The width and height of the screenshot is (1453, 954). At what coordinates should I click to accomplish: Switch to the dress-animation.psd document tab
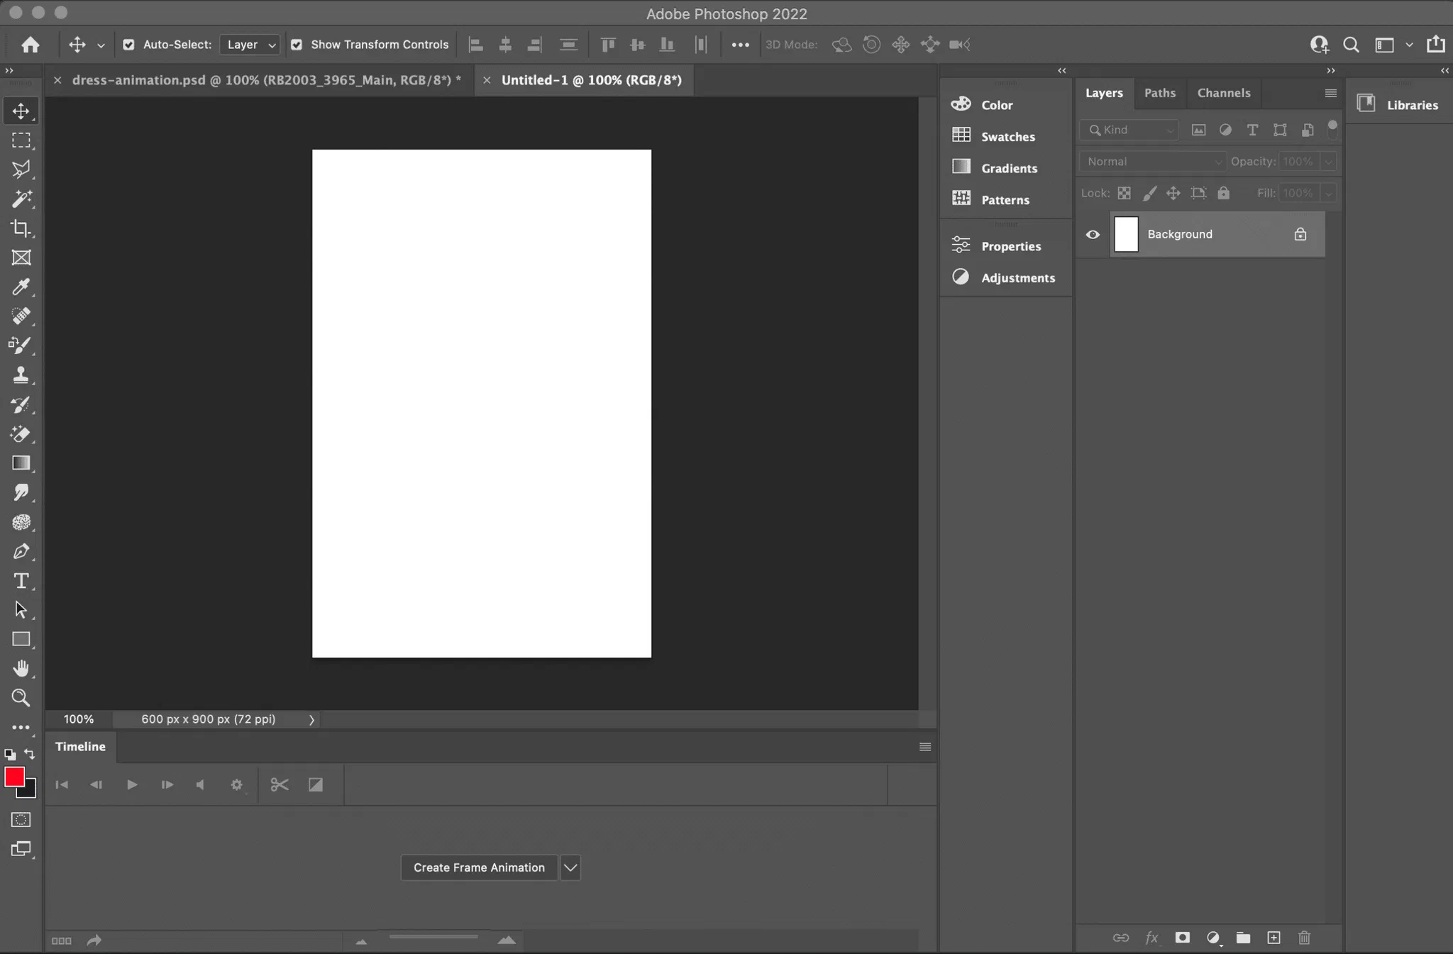click(266, 80)
